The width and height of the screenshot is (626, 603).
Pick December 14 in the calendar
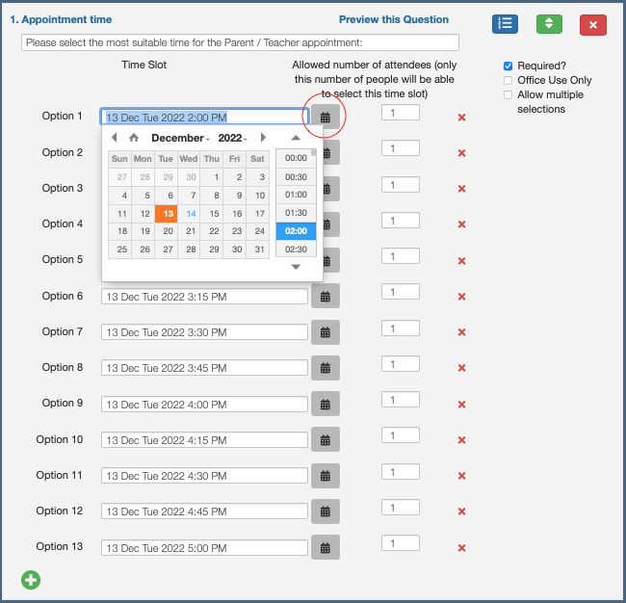click(191, 214)
